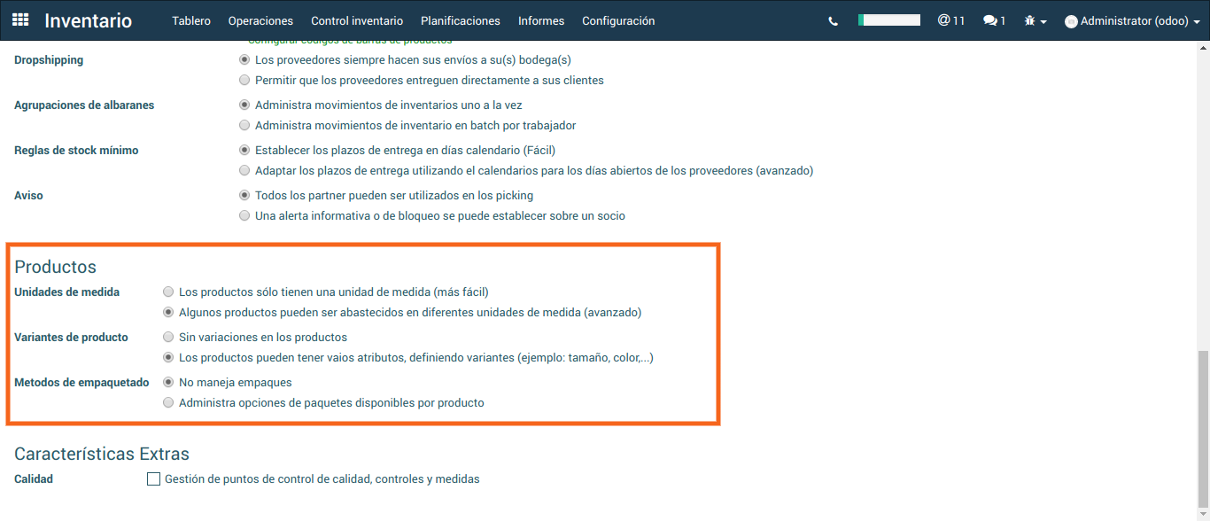Image resolution: width=1210 pixels, height=521 pixels.
Task: Open the Tablero menu
Action: click(x=191, y=20)
